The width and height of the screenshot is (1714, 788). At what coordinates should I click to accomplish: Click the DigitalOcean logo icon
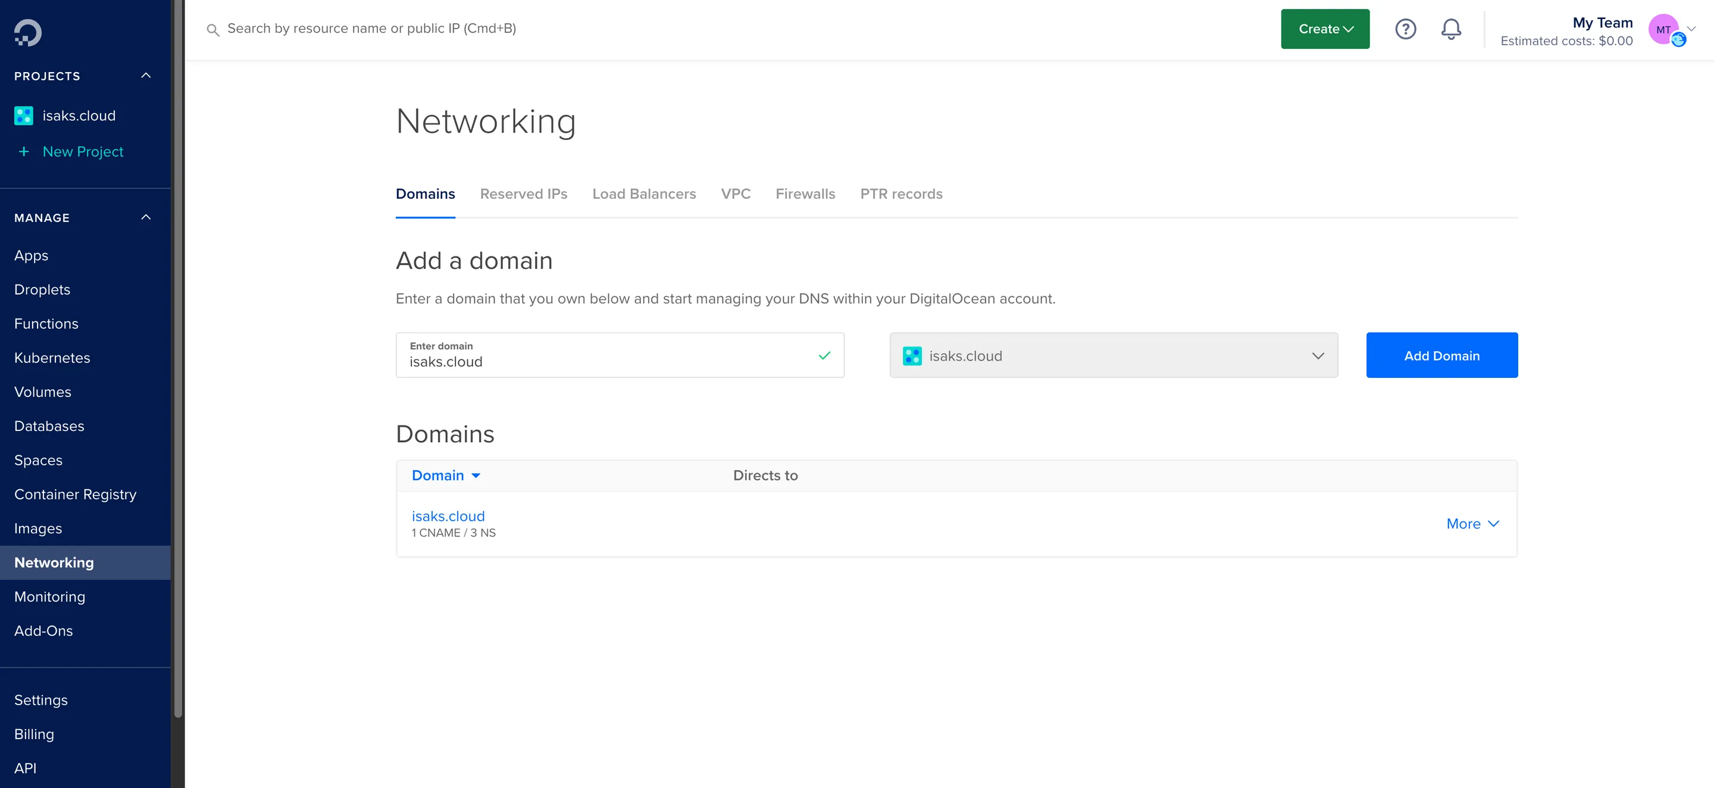pos(28,32)
